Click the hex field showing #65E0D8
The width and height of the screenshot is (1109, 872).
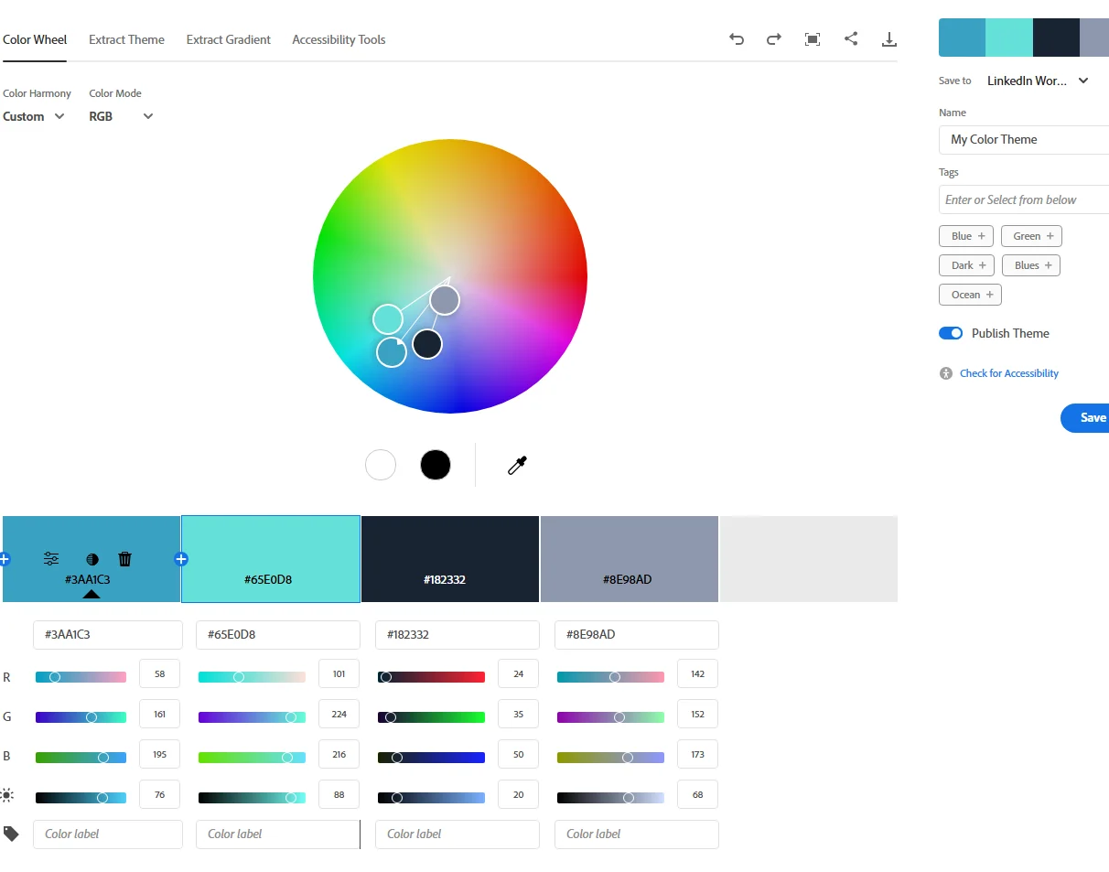(278, 634)
